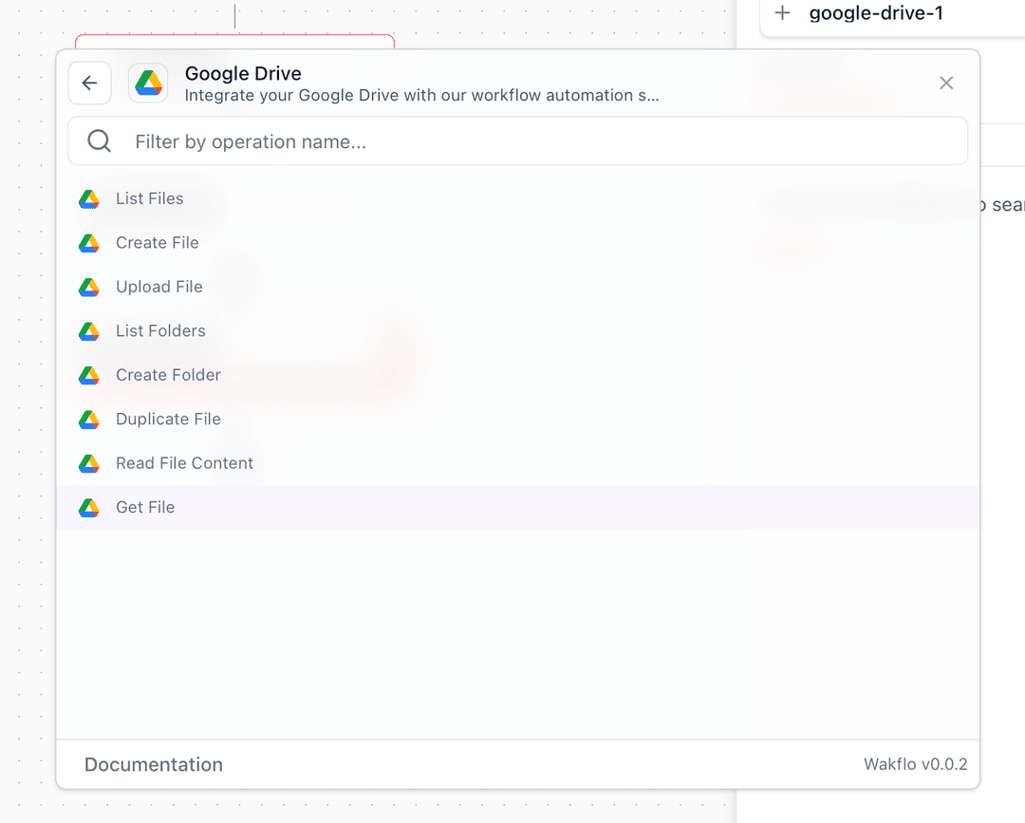Screen dimensions: 1025x823
Task: Click the Drive icon next to Duplicate File
Action: [x=88, y=419]
